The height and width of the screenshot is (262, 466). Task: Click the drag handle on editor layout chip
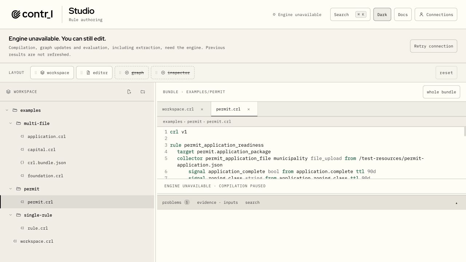point(82,73)
